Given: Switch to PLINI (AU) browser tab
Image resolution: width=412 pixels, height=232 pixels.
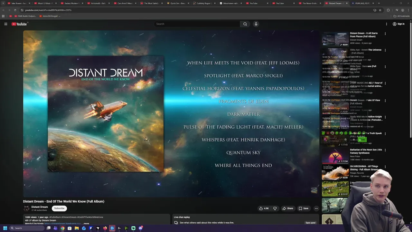Looking at the screenshot, I should 362,3.
